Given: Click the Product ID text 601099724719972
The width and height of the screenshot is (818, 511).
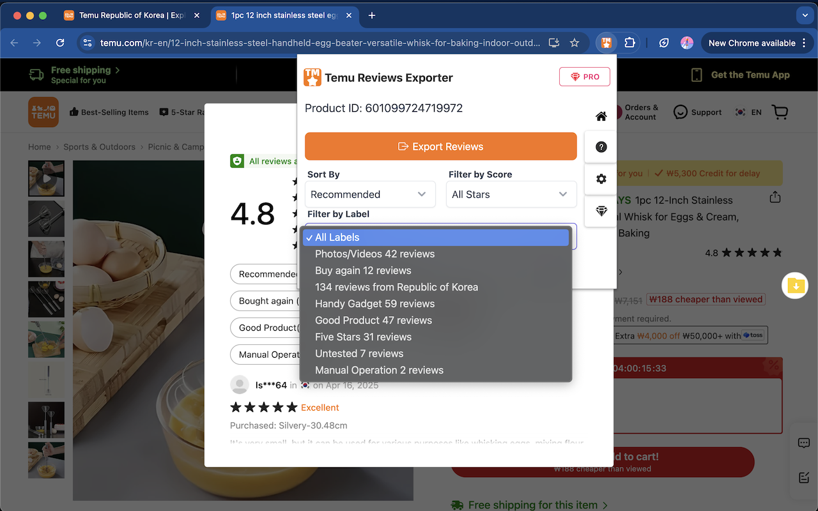Looking at the screenshot, I should coord(383,108).
